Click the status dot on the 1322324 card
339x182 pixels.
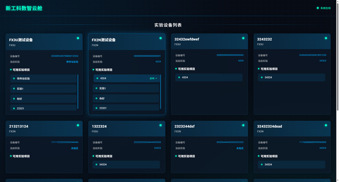pyautogui.click(x=161, y=125)
